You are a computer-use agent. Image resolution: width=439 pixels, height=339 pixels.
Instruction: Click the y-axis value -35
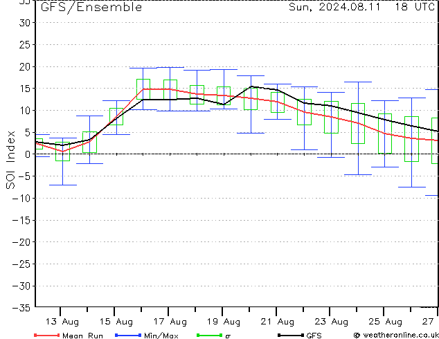click(x=21, y=308)
